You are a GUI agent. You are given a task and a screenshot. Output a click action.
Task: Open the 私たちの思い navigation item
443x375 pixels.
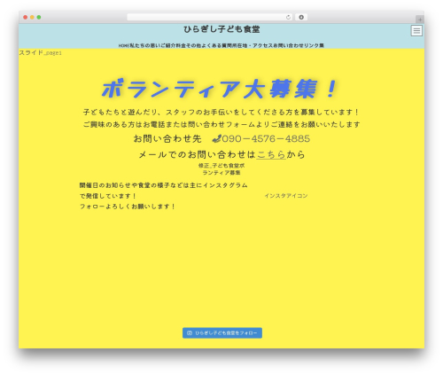click(145, 45)
